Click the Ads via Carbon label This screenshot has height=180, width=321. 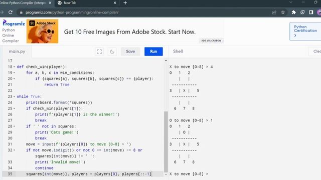[211, 40]
